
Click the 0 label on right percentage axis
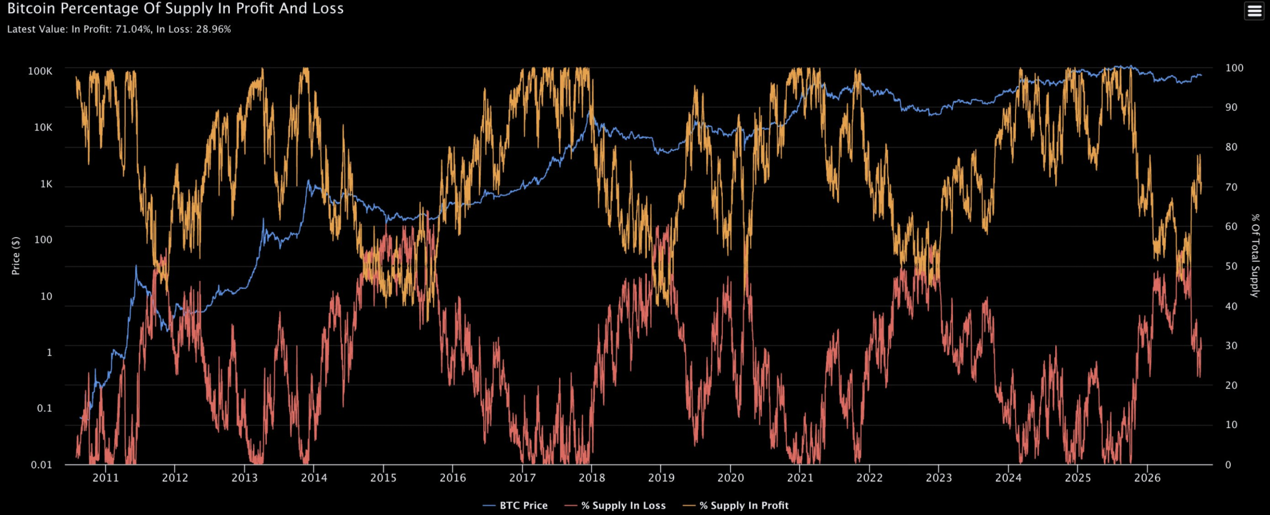click(1228, 465)
